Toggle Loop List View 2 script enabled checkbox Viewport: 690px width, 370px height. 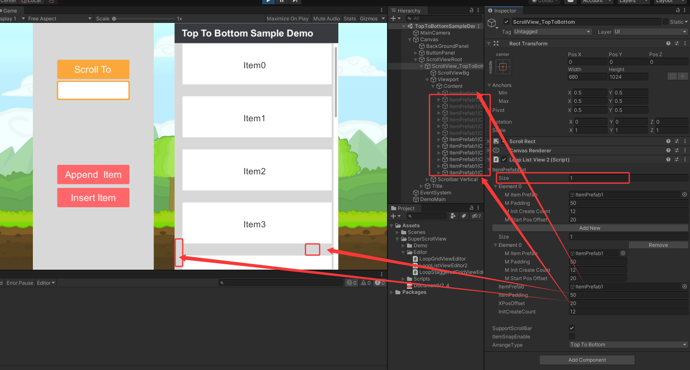pos(504,159)
